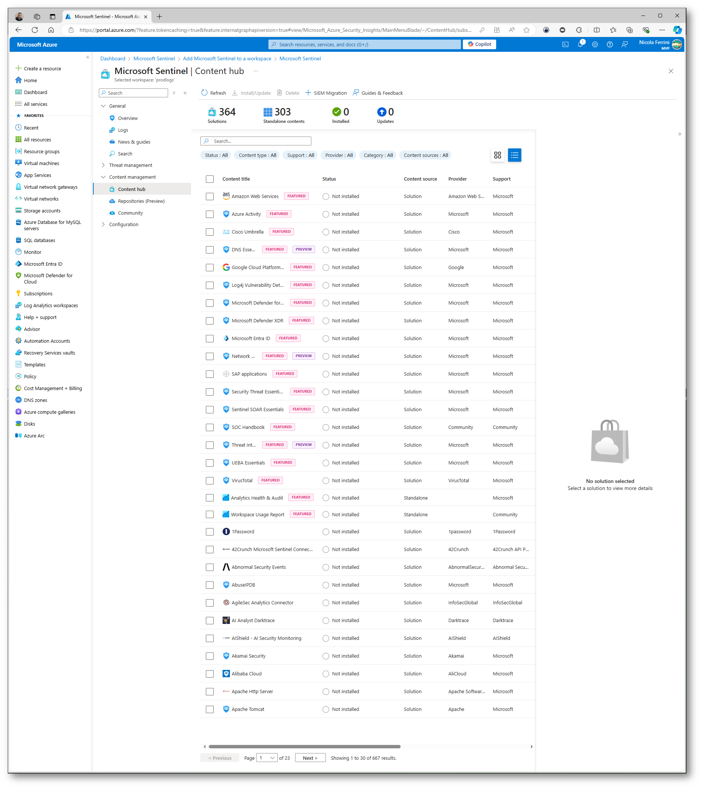
Task: Open Edge Copilot sidebar icon
Action: (677, 30)
